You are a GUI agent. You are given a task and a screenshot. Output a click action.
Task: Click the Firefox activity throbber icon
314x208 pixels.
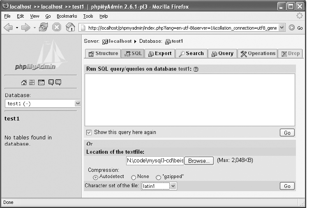coord(299,16)
